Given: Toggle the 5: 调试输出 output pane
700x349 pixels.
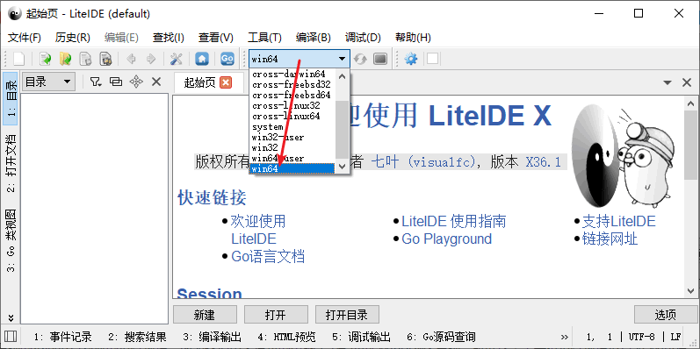Looking at the screenshot, I should (x=361, y=337).
